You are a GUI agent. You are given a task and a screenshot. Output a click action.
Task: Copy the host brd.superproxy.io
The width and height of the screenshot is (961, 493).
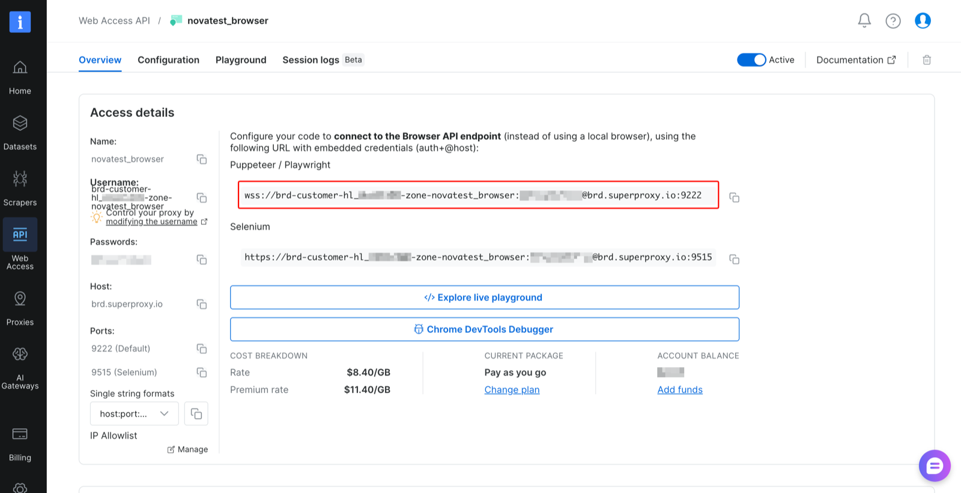click(202, 304)
